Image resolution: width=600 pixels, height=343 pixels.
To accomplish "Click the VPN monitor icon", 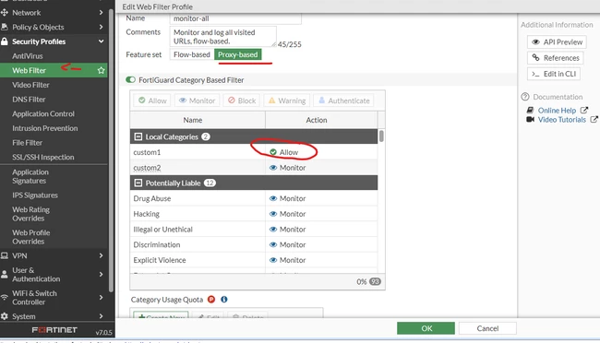I will (5, 255).
